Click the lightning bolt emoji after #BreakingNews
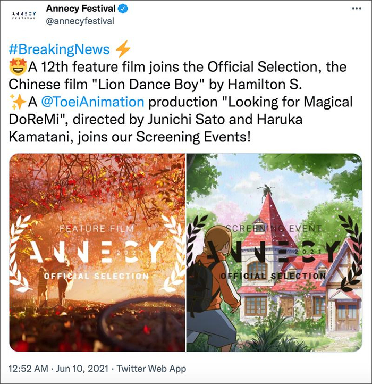Screen dimensions: 372x384 [123, 50]
